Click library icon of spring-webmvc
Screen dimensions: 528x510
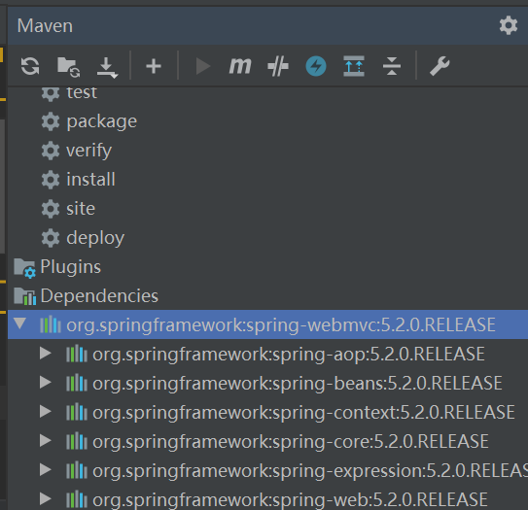[51, 324]
